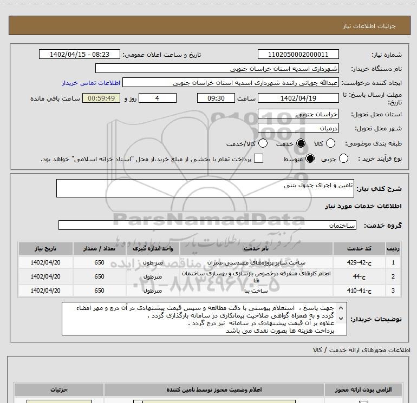Image resolution: width=417 pixels, height=403 pixels.
Task: Click the الزامی بودن ارائه مجوز column header
Action: point(363,389)
